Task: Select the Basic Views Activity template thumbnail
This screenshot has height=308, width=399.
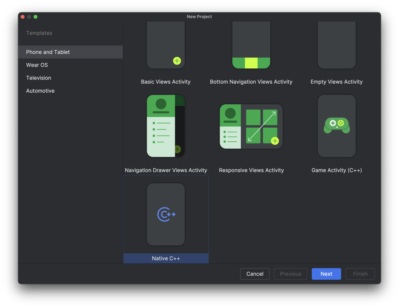Action: click(x=166, y=45)
